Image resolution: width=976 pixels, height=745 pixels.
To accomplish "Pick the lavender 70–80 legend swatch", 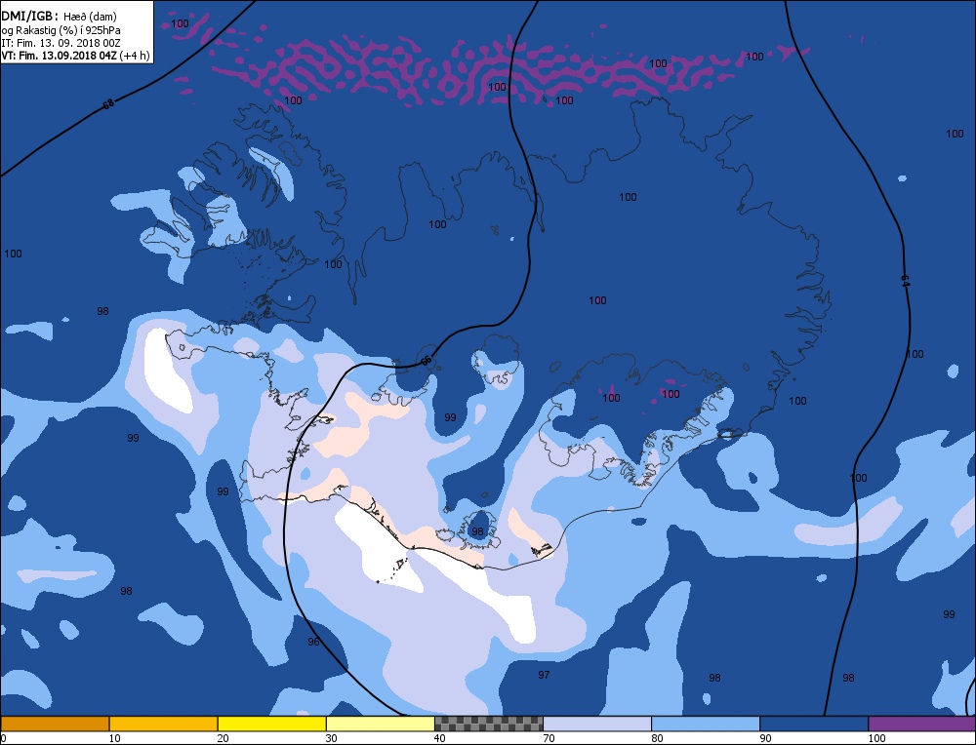I will (x=597, y=724).
